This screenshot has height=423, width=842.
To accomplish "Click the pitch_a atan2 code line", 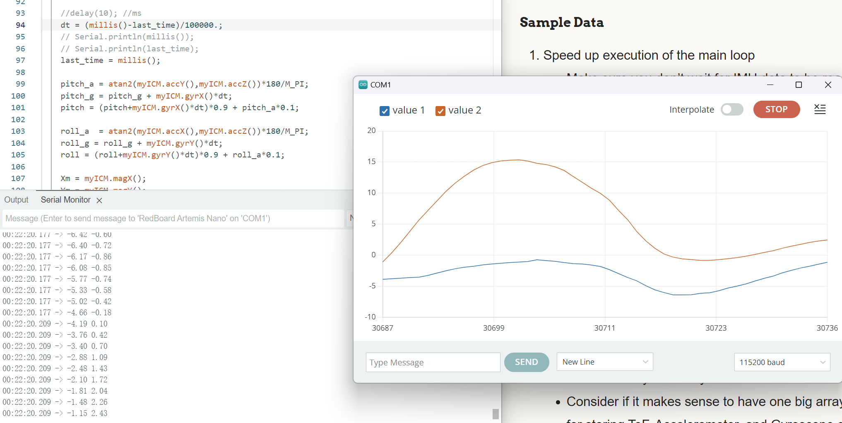I will [184, 84].
